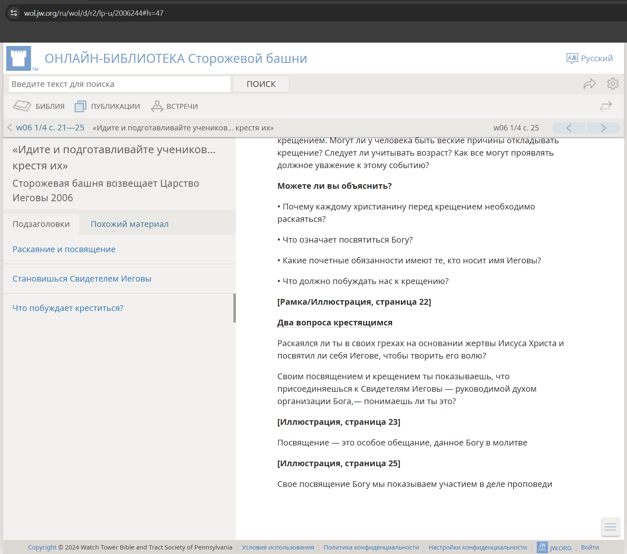Click the text Можете ли вы объяснить?

click(x=334, y=186)
